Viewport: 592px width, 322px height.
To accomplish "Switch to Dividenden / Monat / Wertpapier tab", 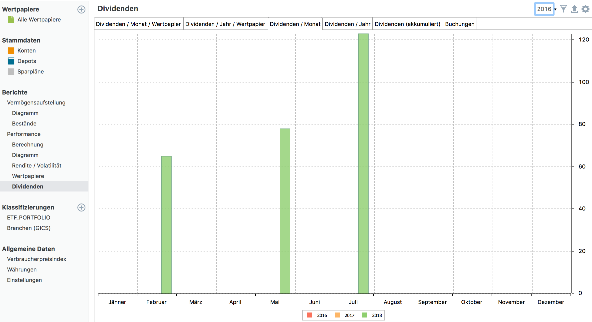I will 138,24.
